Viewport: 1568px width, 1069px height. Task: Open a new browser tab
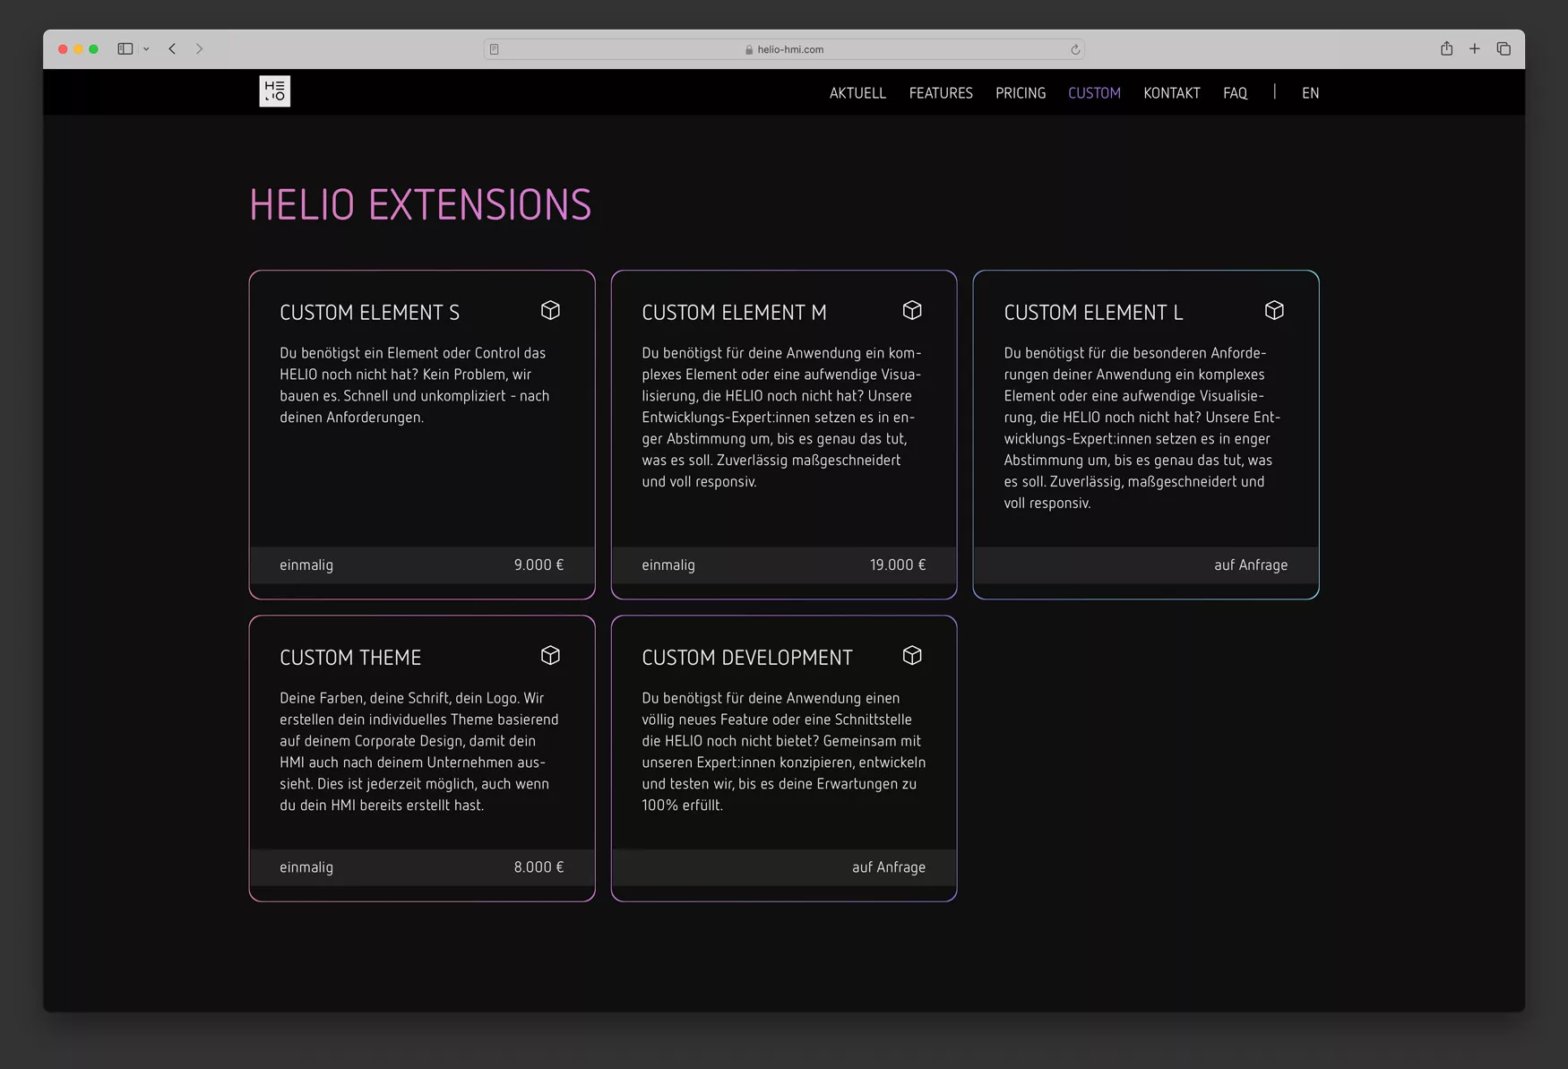click(x=1474, y=48)
